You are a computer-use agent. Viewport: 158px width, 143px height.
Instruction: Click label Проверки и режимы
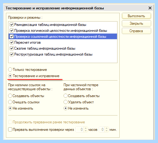pyautogui.click(x=25, y=17)
